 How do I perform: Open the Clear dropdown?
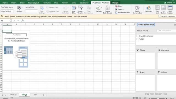tap(119, 6)
